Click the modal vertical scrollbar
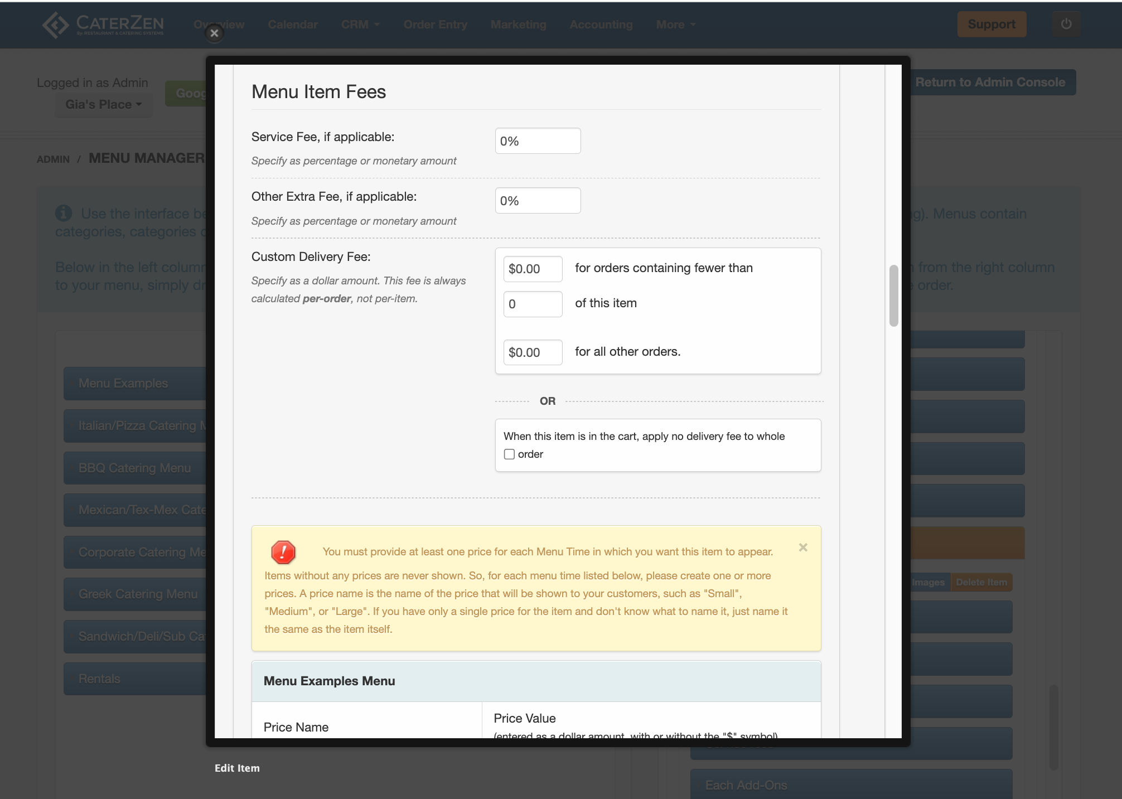Viewport: 1122px width, 799px height. tap(893, 296)
